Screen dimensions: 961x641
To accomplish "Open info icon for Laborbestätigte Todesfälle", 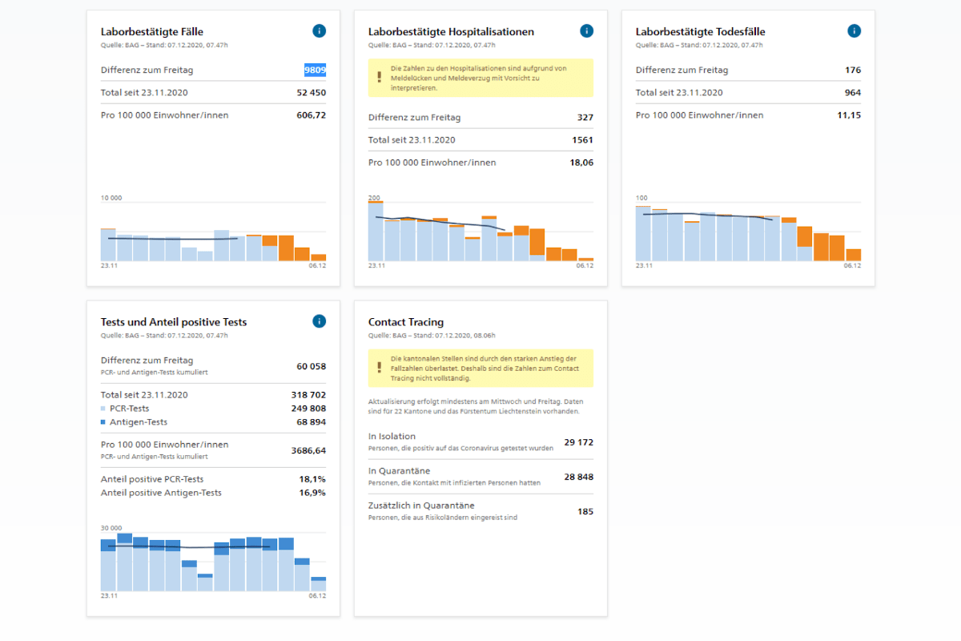I will (854, 31).
